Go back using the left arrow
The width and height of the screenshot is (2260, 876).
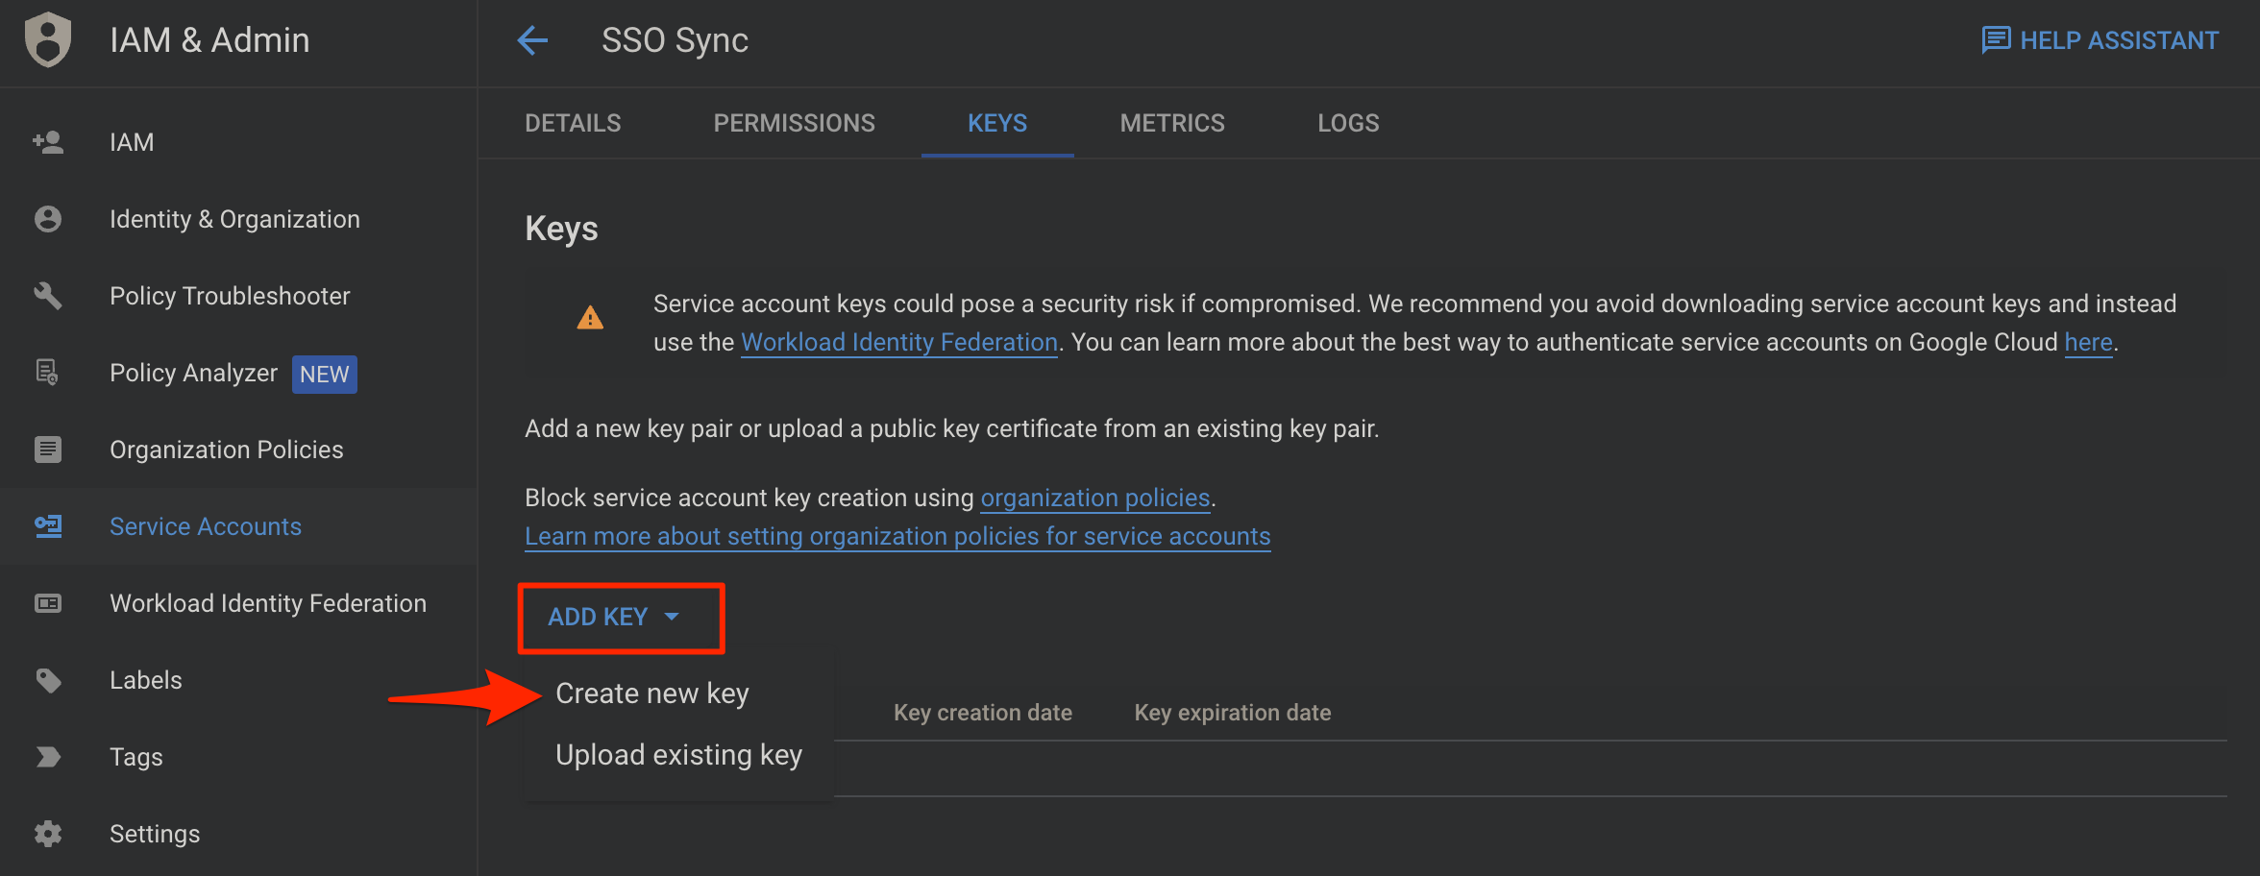click(x=532, y=40)
